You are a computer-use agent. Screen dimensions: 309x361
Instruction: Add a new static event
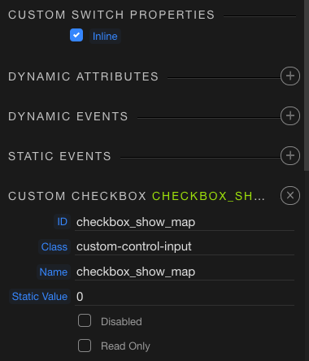click(290, 156)
